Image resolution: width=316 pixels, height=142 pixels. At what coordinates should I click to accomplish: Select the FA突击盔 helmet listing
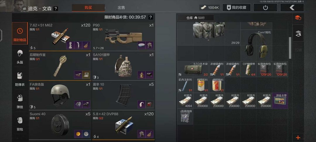click(60, 95)
